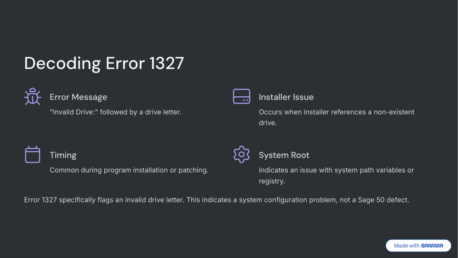Click "Error 1327 specifically flags" footer text
458x258 pixels.
tap(68, 200)
